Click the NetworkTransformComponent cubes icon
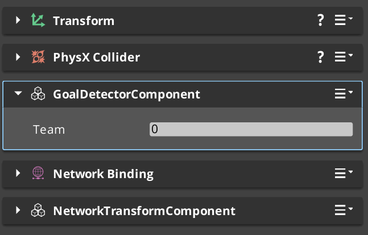 [x=38, y=210]
